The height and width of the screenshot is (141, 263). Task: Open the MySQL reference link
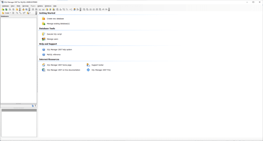(x=54, y=55)
